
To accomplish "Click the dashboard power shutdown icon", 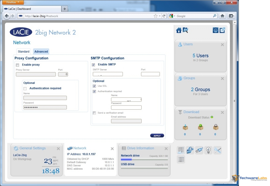I will click(215, 30).
